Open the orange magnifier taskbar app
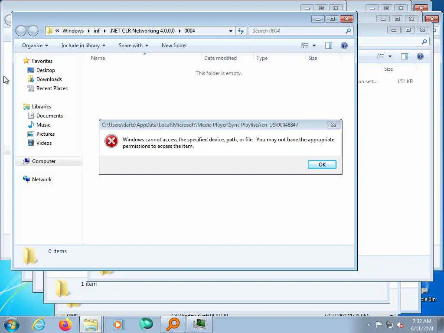Screen dimensions: 444x333 (173, 324)
